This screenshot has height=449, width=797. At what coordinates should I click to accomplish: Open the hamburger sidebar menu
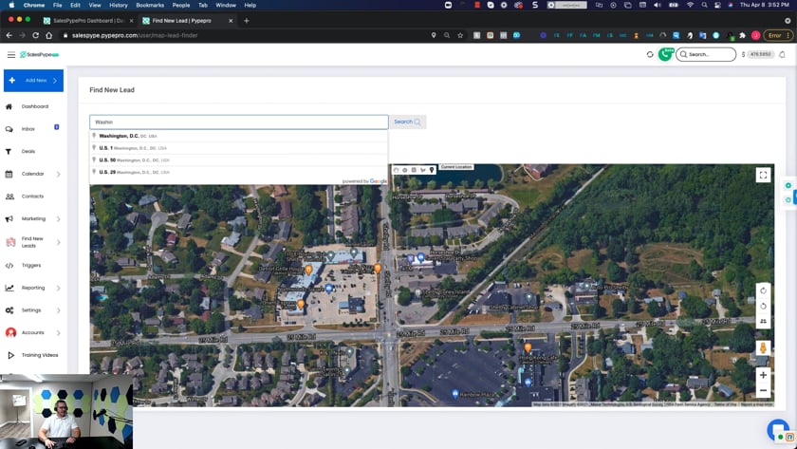click(10, 54)
